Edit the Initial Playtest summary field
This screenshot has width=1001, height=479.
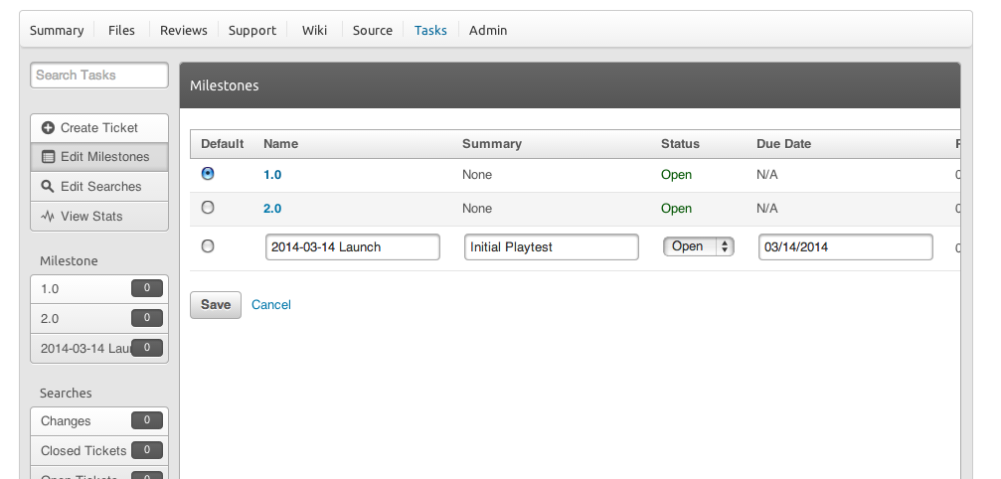[x=551, y=247]
